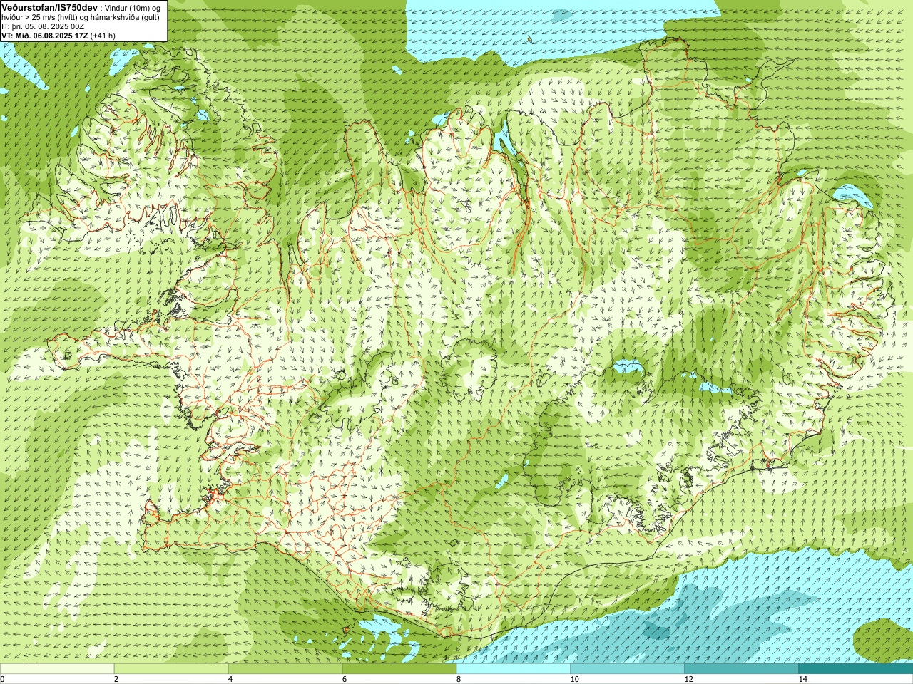The height and width of the screenshot is (684, 913).
Task: Click the 2–4 m/s light green legend swatch
Action: [x=171, y=670]
